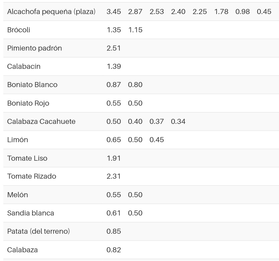The width and height of the screenshot is (279, 261).
Task: Click the Patata (del terreno) price 0.85
Action: [114, 232]
